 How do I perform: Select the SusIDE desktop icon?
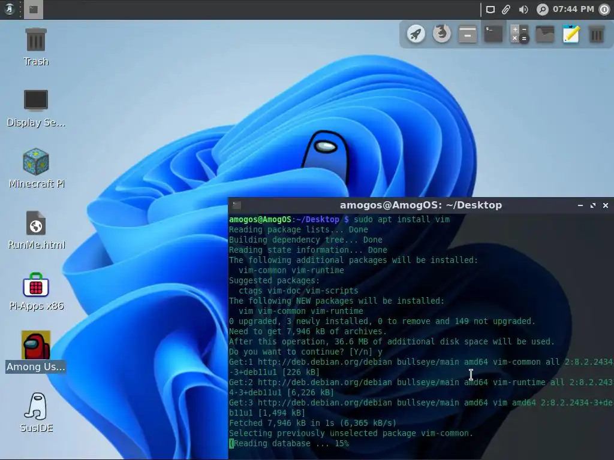pos(36,413)
